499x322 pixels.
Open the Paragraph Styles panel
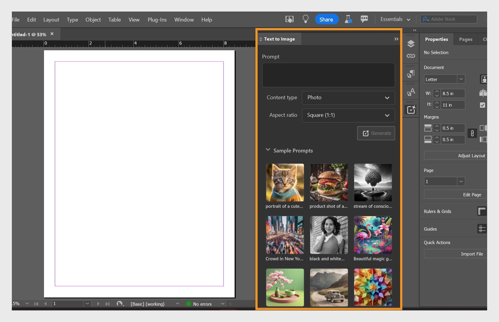411,74
